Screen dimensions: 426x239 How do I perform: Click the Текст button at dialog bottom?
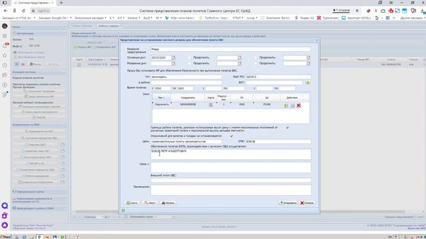coord(150,202)
